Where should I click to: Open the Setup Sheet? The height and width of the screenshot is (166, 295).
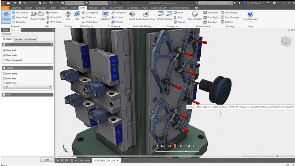coord(20,17)
